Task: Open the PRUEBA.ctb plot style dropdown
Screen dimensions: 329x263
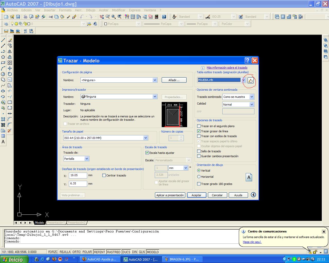Action: tap(244, 80)
